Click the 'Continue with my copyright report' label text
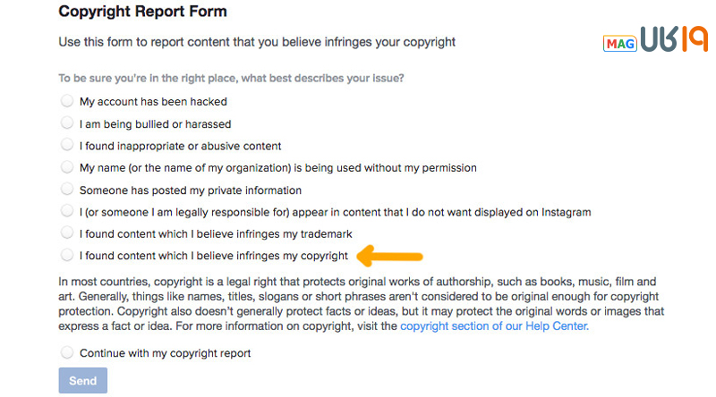The image size is (716, 397). click(166, 353)
